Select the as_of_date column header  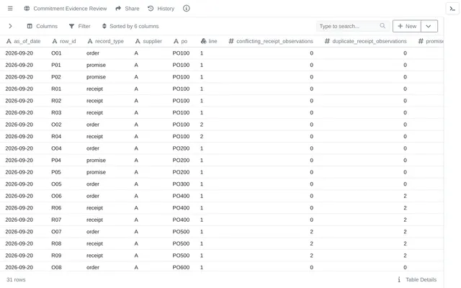coord(24,41)
